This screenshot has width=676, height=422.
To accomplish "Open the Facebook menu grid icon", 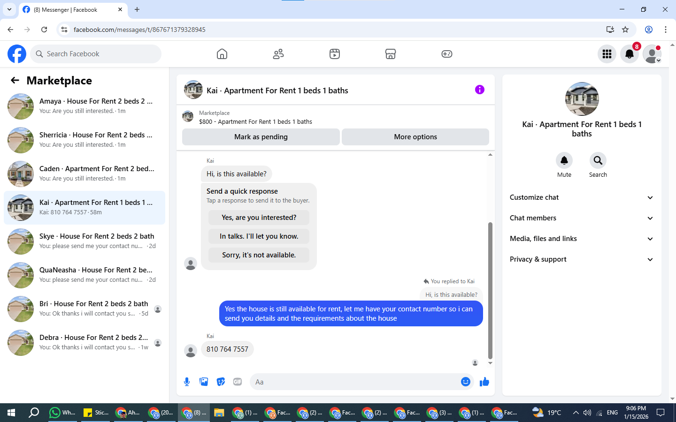I will click(607, 54).
